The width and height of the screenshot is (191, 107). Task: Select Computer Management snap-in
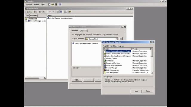click(114, 65)
